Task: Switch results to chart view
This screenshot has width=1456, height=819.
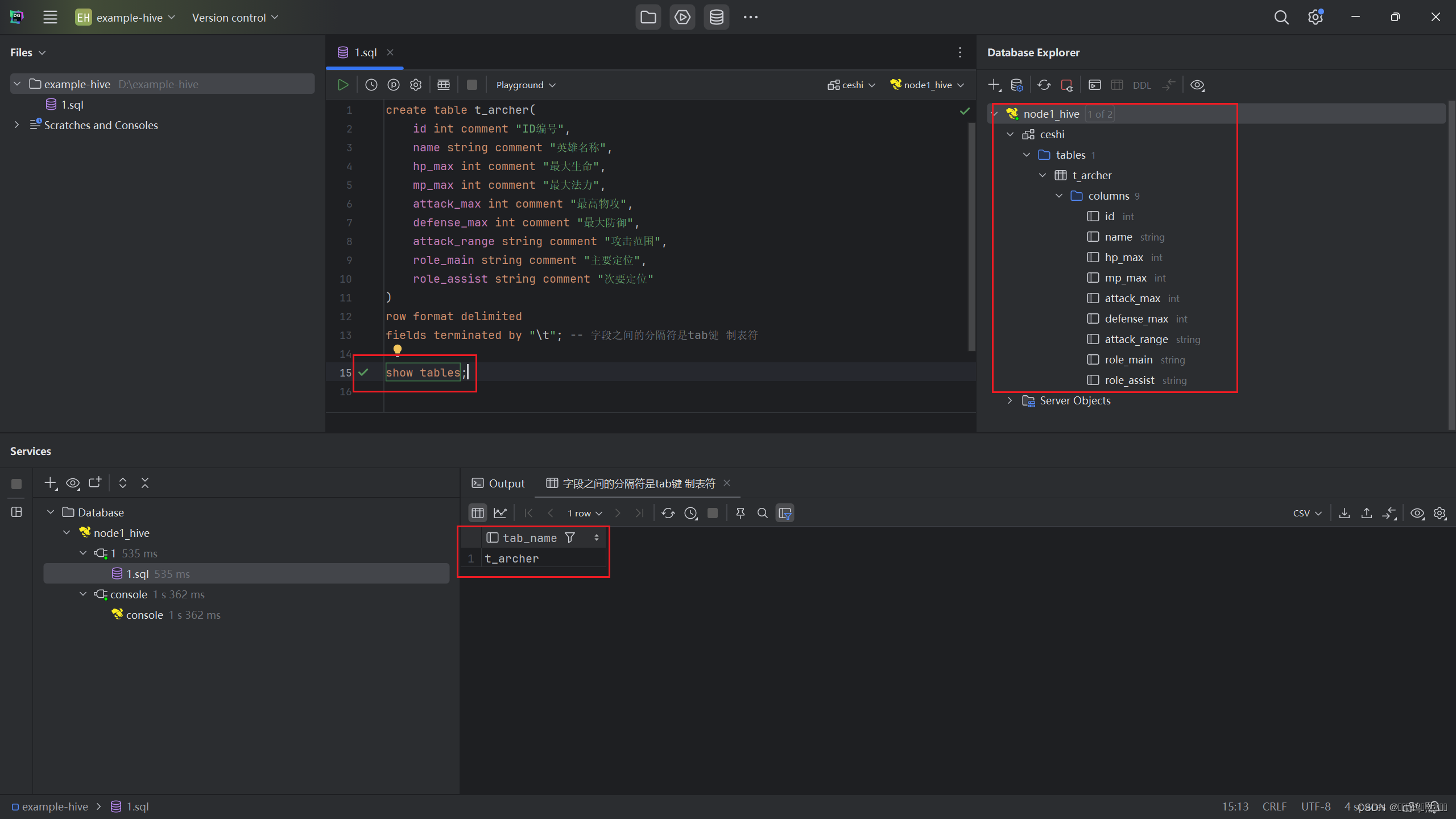Action: 500,513
